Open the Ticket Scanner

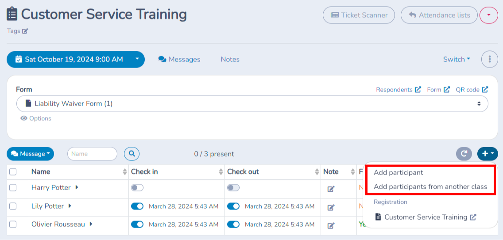click(359, 15)
